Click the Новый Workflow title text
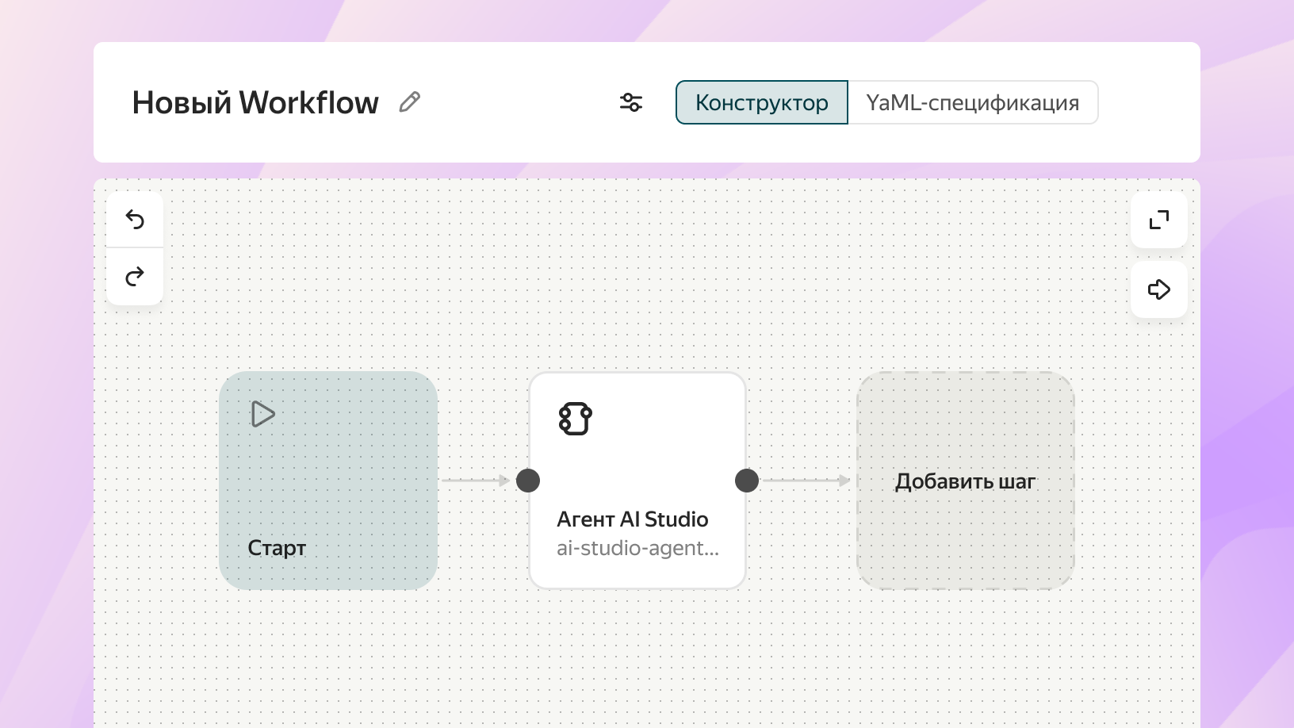 coord(255,102)
